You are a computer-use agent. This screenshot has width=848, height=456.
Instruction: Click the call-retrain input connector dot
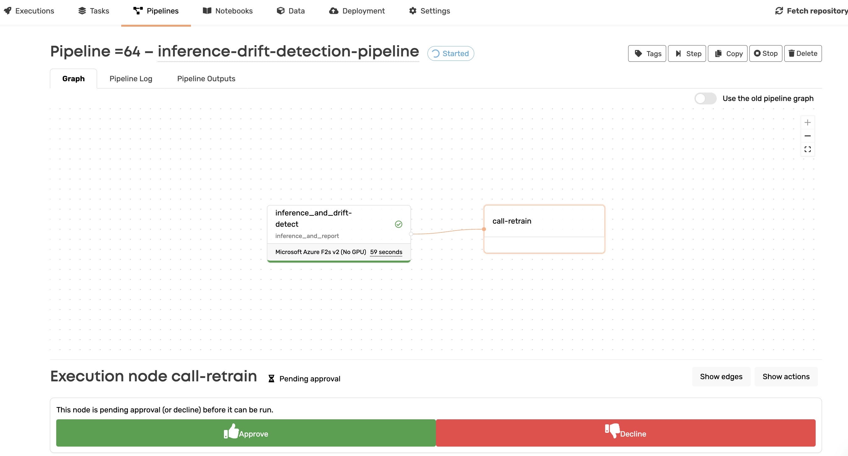[x=484, y=229]
